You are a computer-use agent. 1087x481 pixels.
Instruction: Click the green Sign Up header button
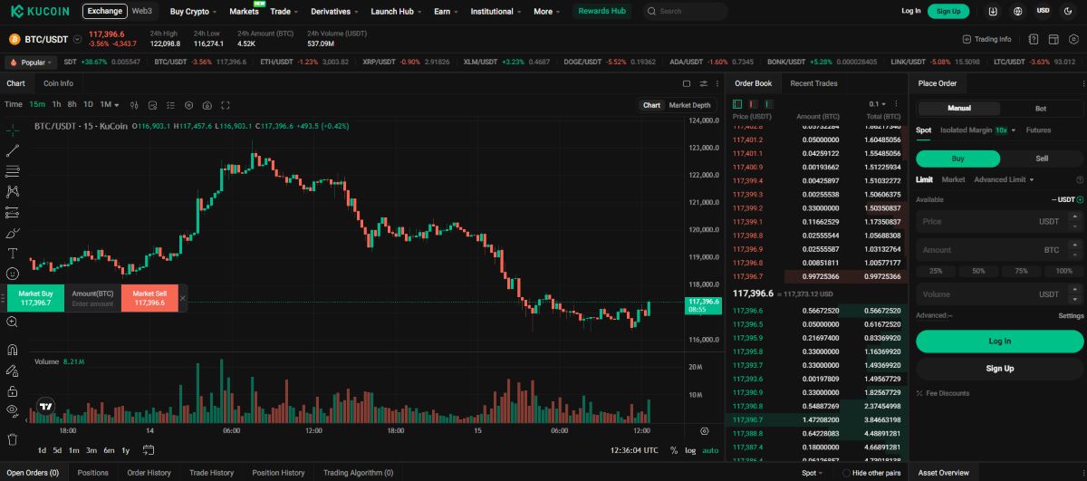[x=948, y=11]
